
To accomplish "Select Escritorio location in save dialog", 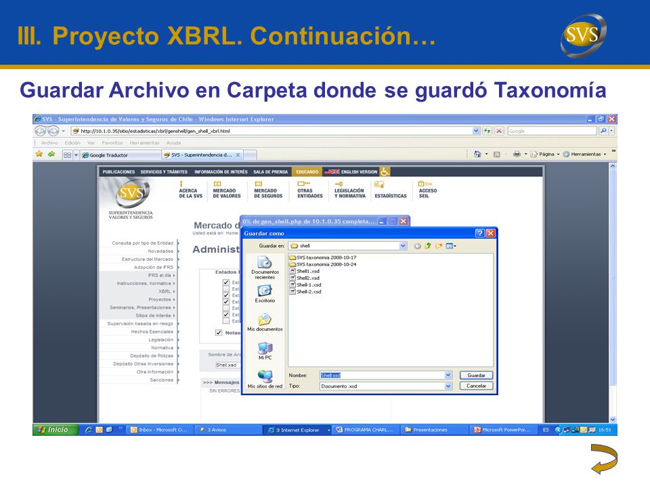I will pos(265,293).
